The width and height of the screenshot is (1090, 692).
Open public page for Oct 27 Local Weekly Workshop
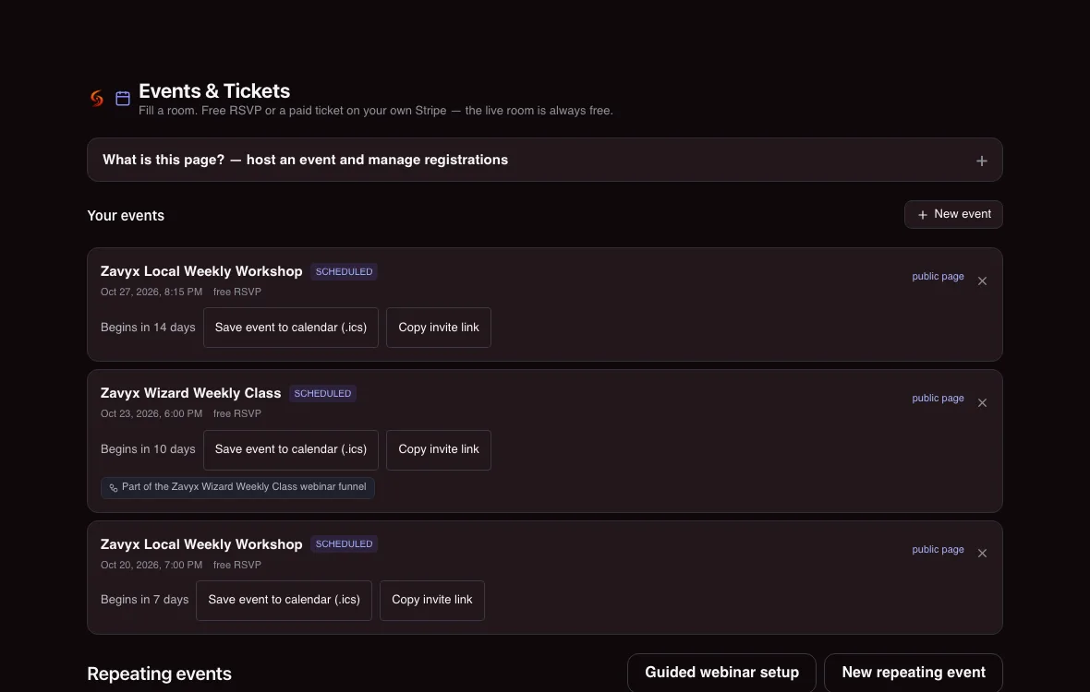click(x=938, y=276)
